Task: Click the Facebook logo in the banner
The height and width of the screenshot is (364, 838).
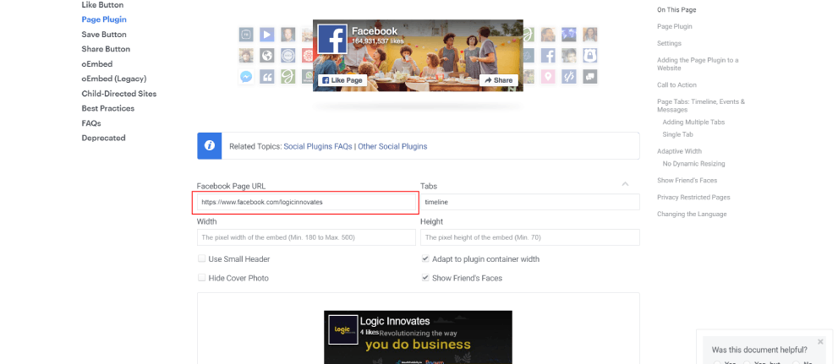Action: [332, 39]
